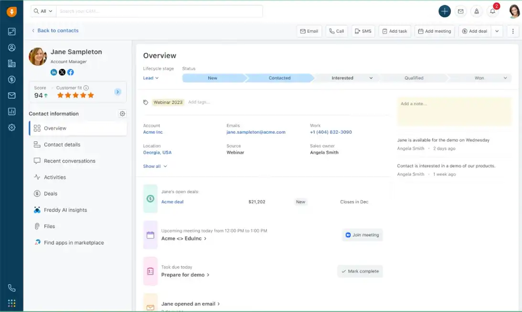Set status to Contacted stage
522x312 pixels.
[280, 78]
